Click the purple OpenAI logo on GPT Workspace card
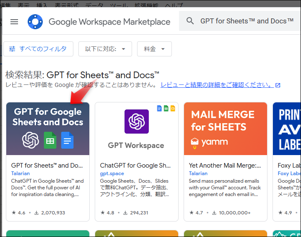 [x=137, y=121]
